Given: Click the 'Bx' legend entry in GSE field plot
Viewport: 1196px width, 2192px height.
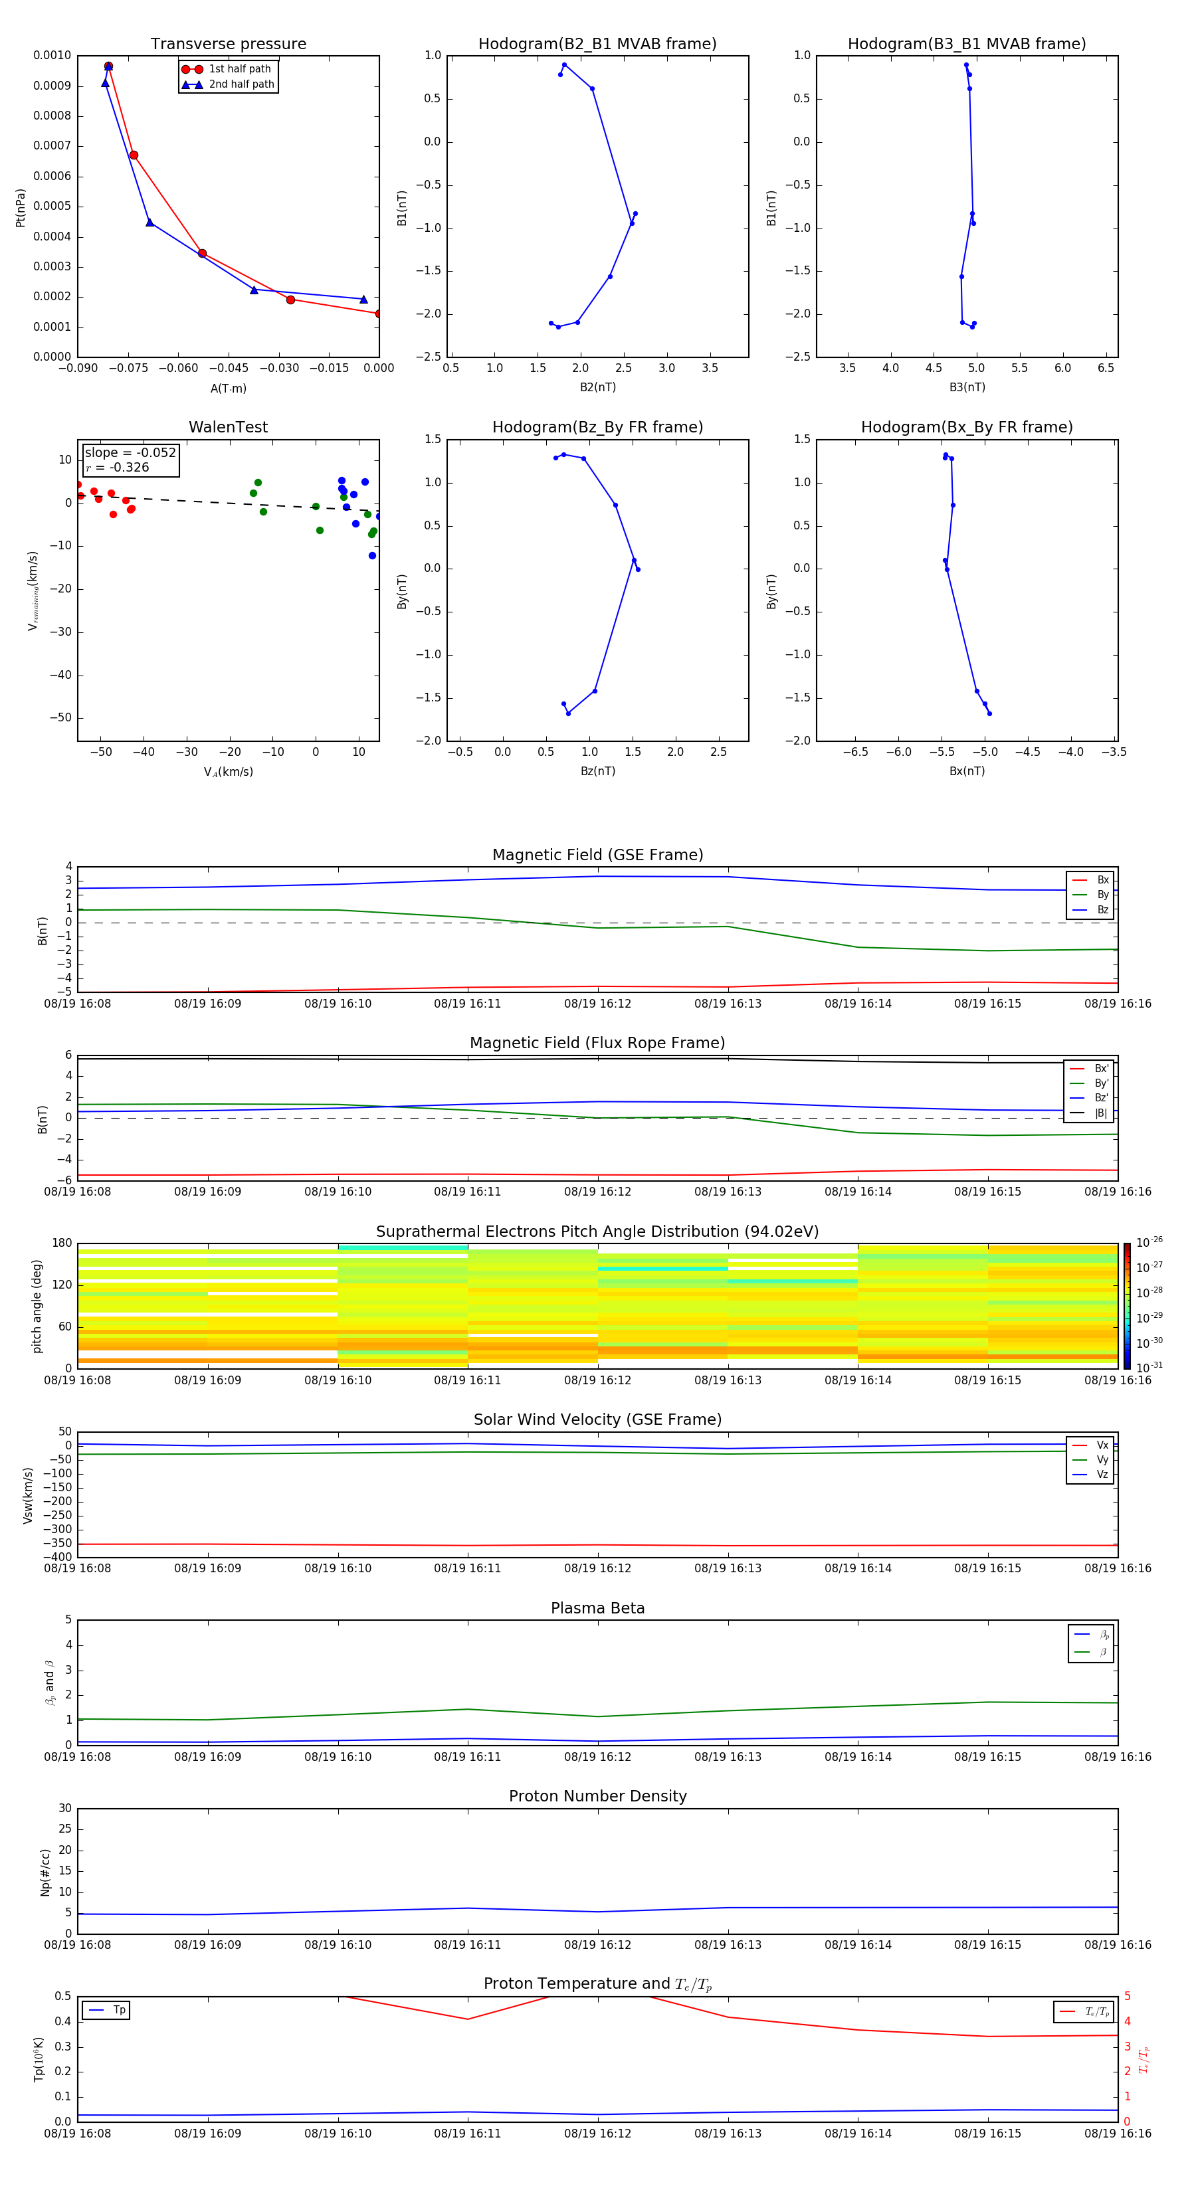Looking at the screenshot, I should (x=1090, y=880).
